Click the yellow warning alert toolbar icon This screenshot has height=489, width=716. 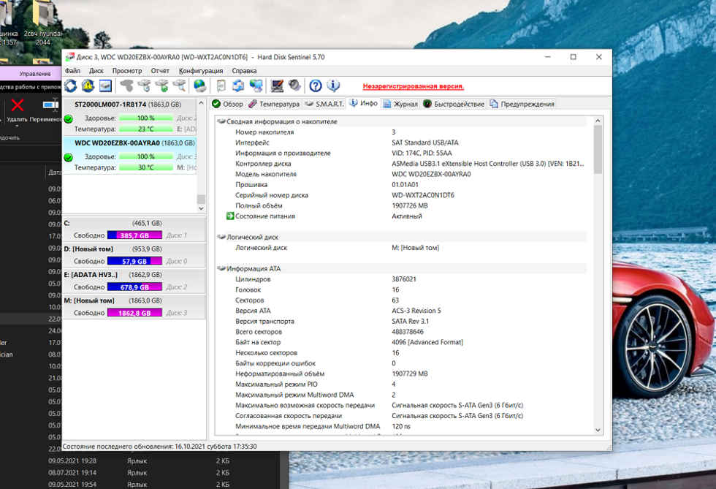click(88, 86)
